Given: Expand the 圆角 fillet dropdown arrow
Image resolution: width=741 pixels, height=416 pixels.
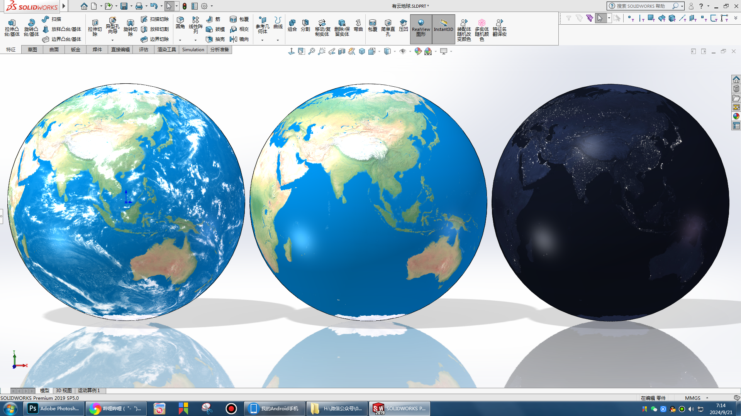Looking at the screenshot, I should (x=180, y=40).
